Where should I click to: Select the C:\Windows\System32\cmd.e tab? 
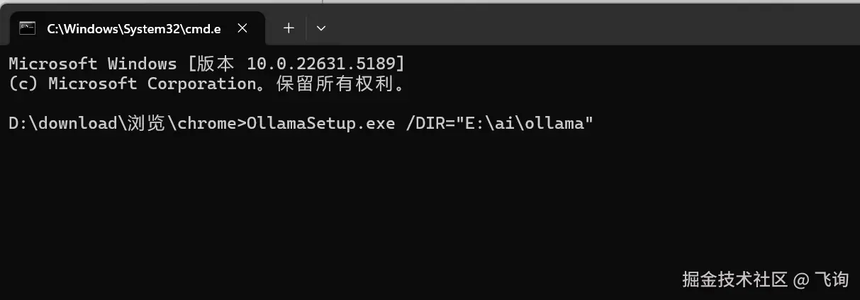(x=135, y=28)
